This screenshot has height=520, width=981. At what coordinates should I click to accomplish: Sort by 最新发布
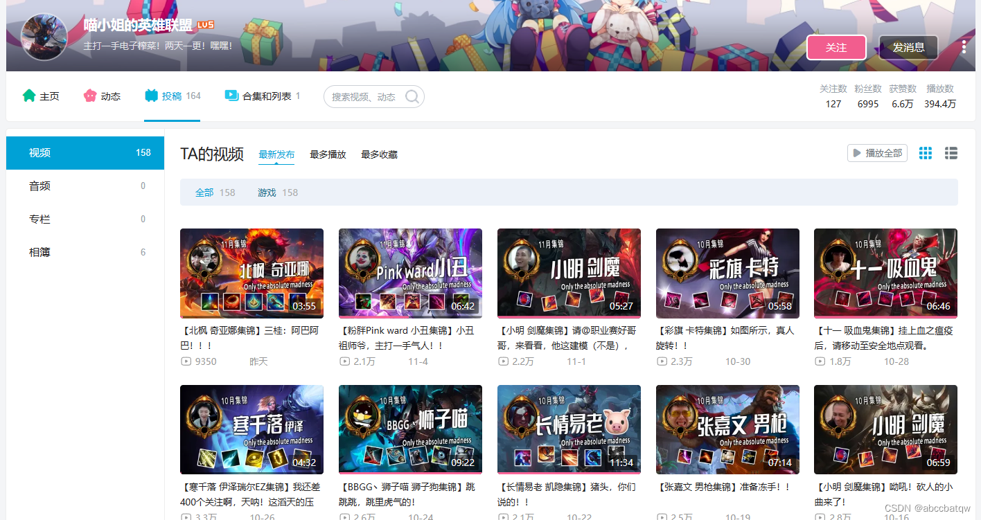click(x=276, y=154)
